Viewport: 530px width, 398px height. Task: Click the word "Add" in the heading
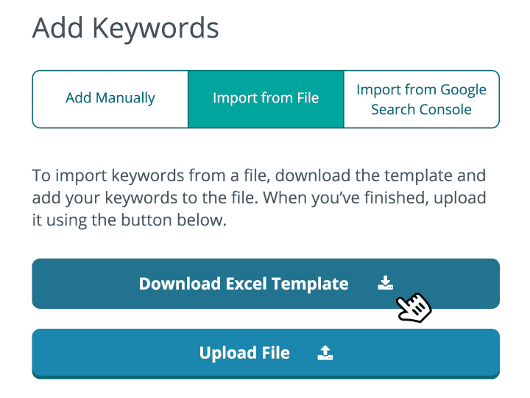pos(58,28)
